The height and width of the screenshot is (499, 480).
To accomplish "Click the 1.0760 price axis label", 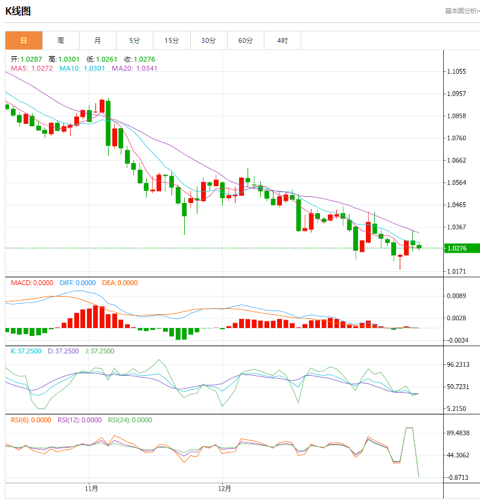I will [456, 138].
